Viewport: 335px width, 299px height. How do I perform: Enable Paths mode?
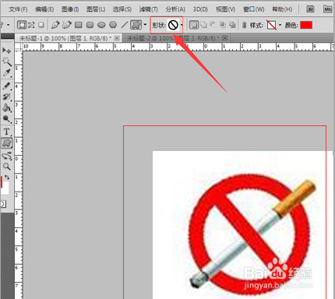click(31, 25)
